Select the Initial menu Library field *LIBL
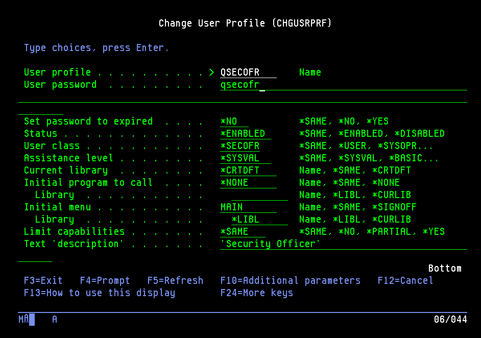 (259, 220)
